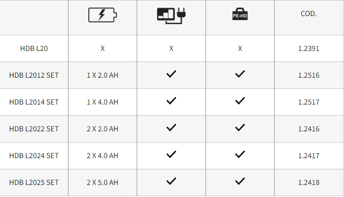The image size is (344, 197).
Task: Click charger checkmark in HDB L2014 SET row
Action: (x=171, y=101)
